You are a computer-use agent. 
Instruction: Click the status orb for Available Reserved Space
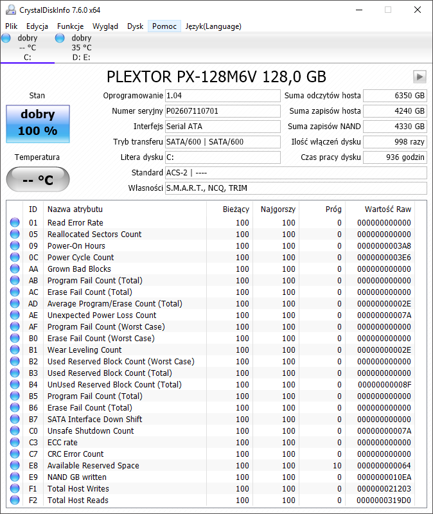[x=15, y=465]
